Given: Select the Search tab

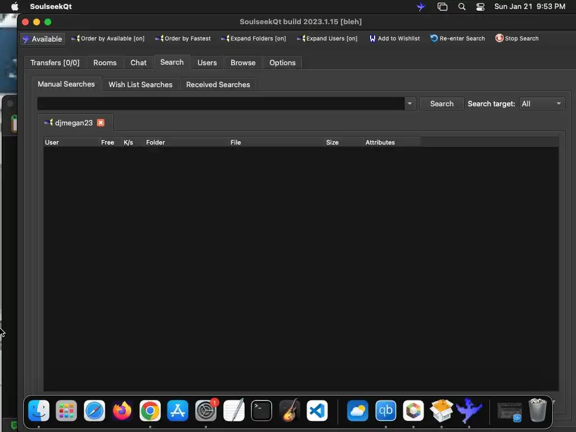Looking at the screenshot, I should (x=172, y=62).
